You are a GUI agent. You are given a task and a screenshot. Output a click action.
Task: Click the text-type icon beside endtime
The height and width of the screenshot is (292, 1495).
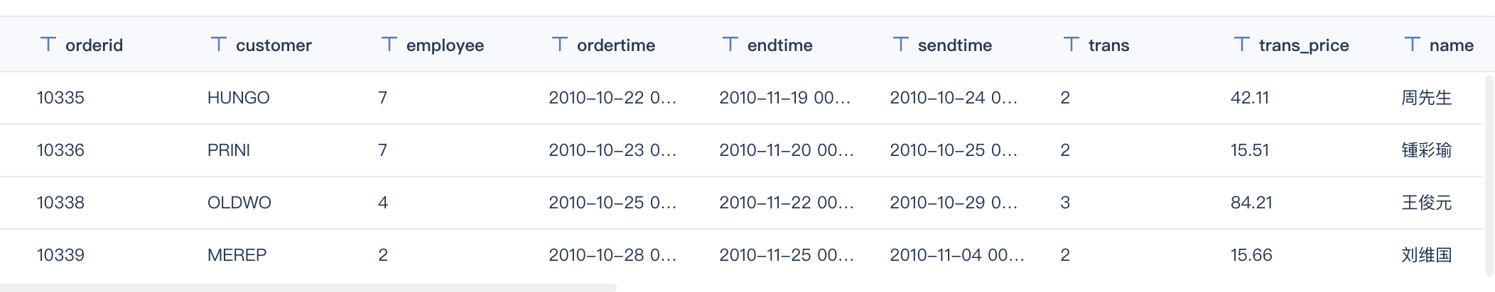(730, 45)
